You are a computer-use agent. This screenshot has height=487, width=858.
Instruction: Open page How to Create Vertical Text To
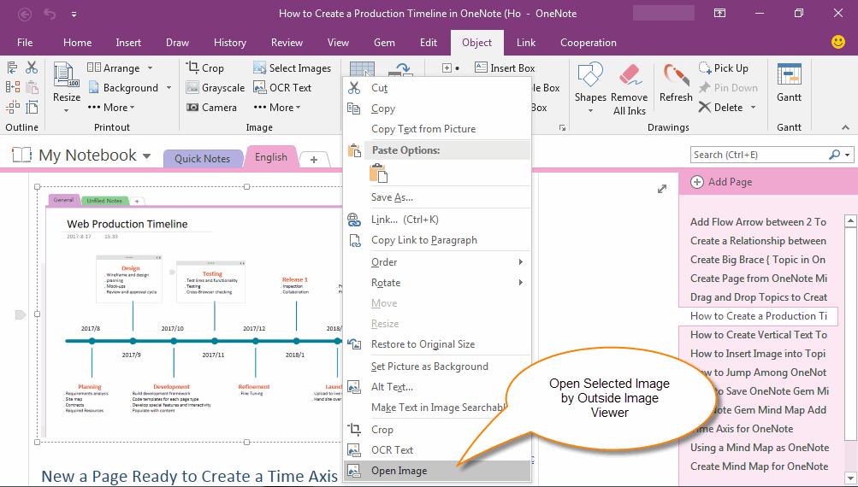tap(758, 335)
